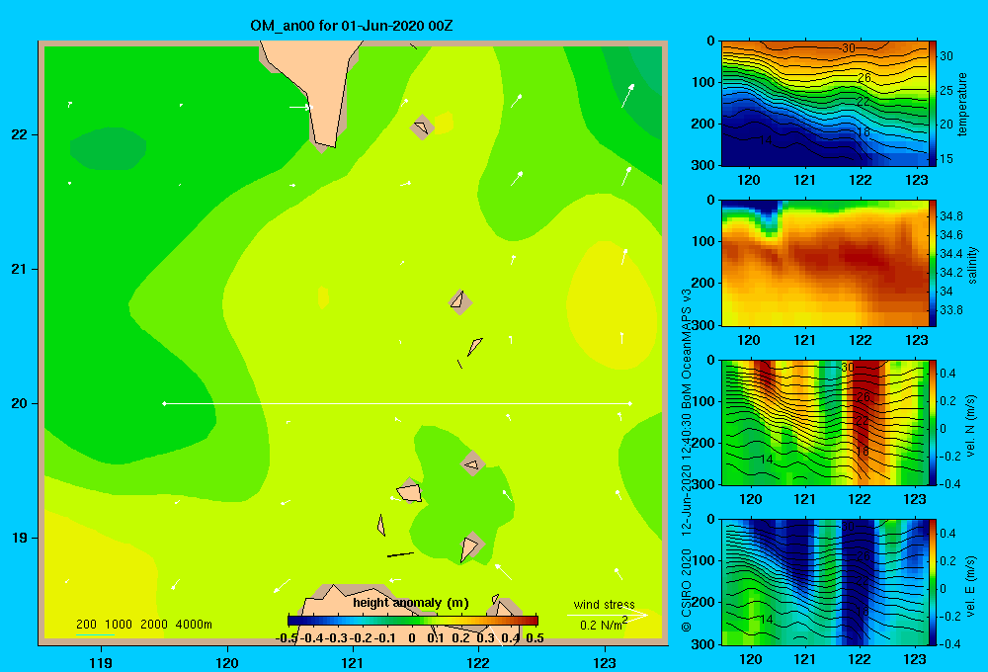Click the 34.8 tick on the salinity scale
Image resolution: width=988 pixels, height=672 pixels.
(951, 216)
